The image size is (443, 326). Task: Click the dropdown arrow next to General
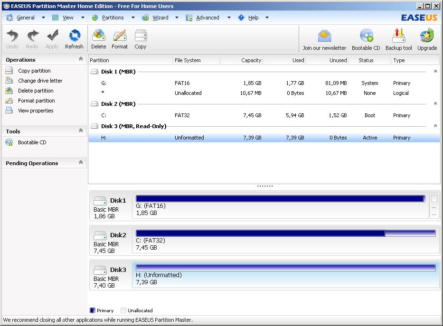[x=43, y=18]
